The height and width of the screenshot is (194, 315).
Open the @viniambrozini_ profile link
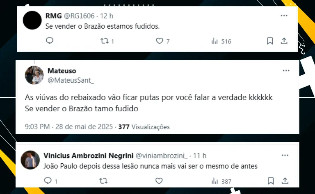click(x=162, y=156)
